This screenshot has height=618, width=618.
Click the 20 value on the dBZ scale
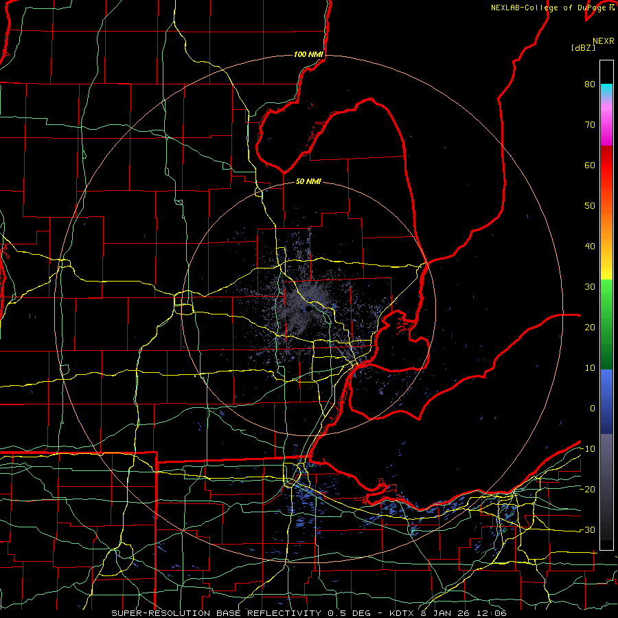(590, 327)
